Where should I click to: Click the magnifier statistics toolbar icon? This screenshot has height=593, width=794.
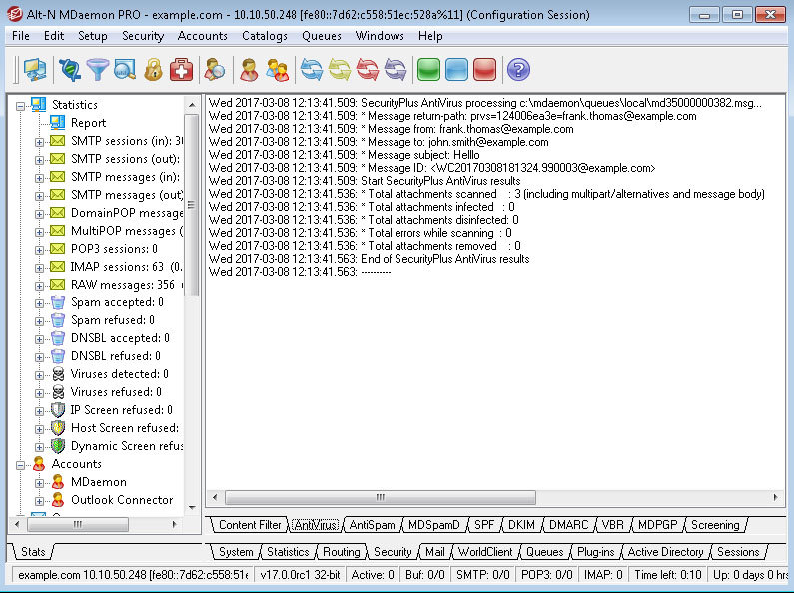tap(125, 69)
